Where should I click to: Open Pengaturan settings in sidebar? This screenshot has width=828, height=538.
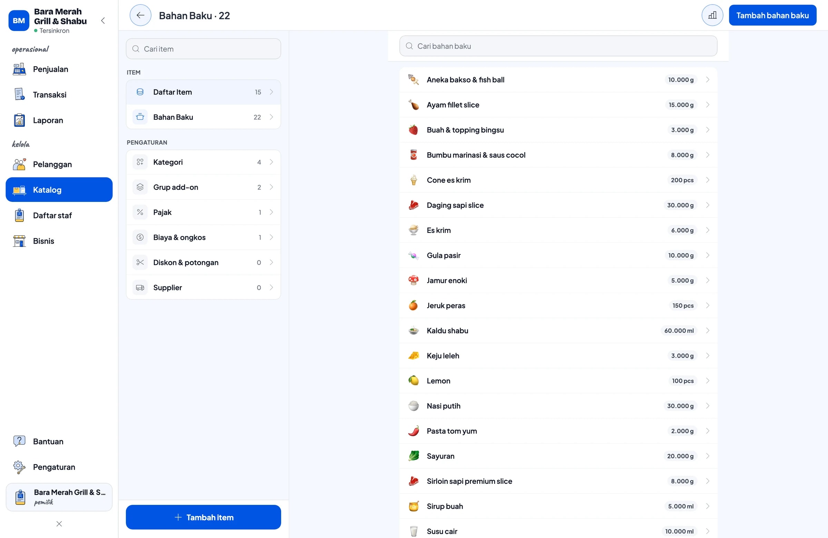(59, 467)
